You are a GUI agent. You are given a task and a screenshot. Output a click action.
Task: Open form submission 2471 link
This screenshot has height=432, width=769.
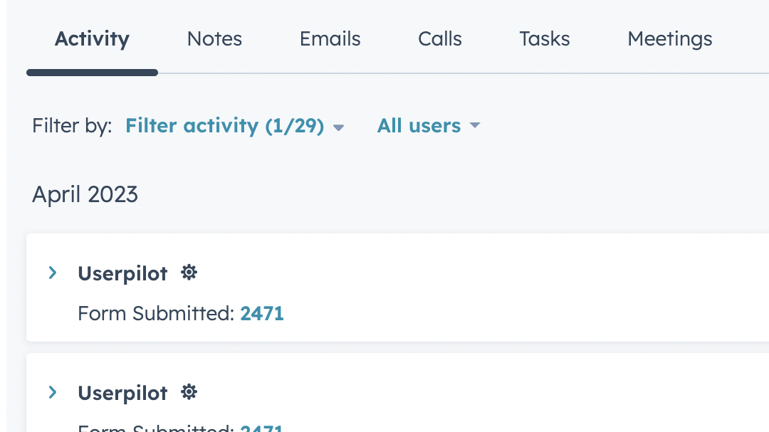click(x=262, y=313)
